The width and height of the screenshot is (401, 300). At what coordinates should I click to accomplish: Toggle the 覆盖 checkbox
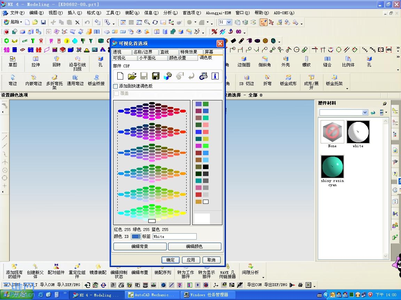(x=116, y=93)
